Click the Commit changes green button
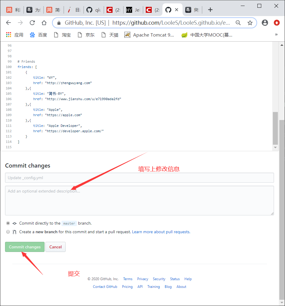Screen dimensions: 285x306 pos(25,247)
